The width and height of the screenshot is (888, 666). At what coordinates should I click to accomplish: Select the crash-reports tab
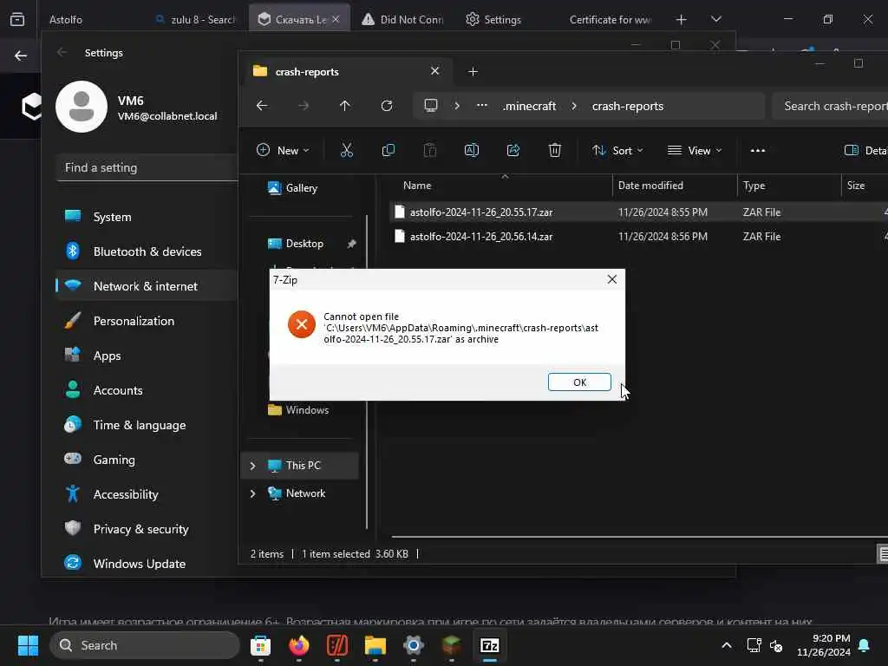[x=347, y=72]
